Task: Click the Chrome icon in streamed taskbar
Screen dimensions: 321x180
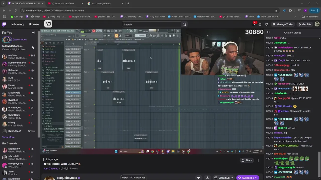Action: pyautogui.click(x=152, y=151)
